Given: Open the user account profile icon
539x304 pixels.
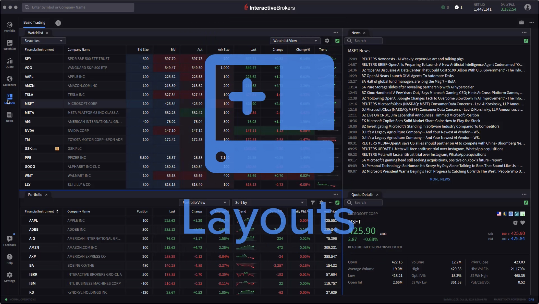Looking at the screenshot, I should click(x=528, y=7).
